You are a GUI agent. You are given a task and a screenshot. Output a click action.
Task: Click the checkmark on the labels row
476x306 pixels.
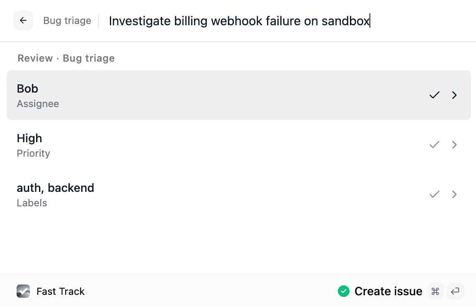tap(434, 194)
